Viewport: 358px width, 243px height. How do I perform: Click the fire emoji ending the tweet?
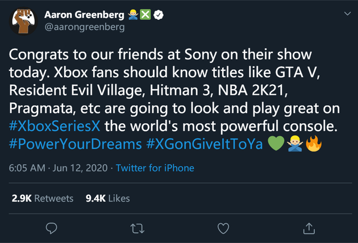[x=314, y=144]
